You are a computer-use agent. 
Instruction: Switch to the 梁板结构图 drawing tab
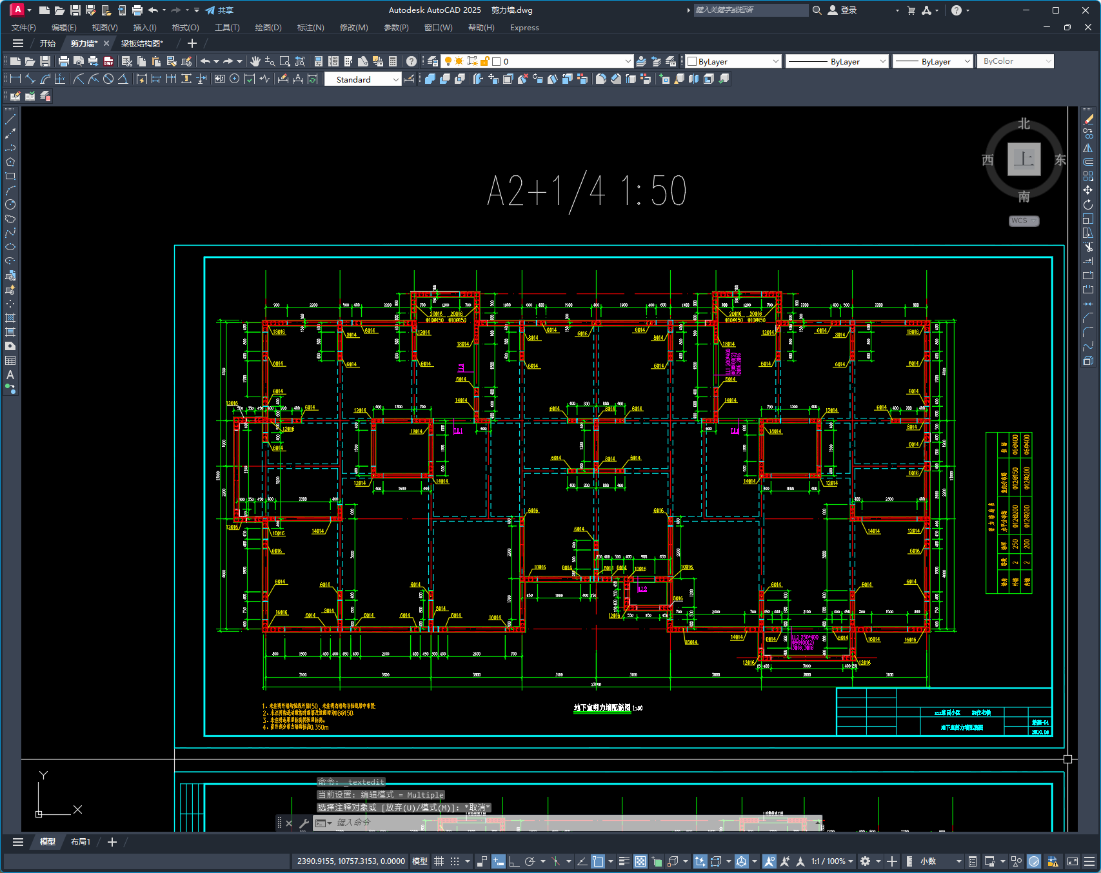[142, 43]
